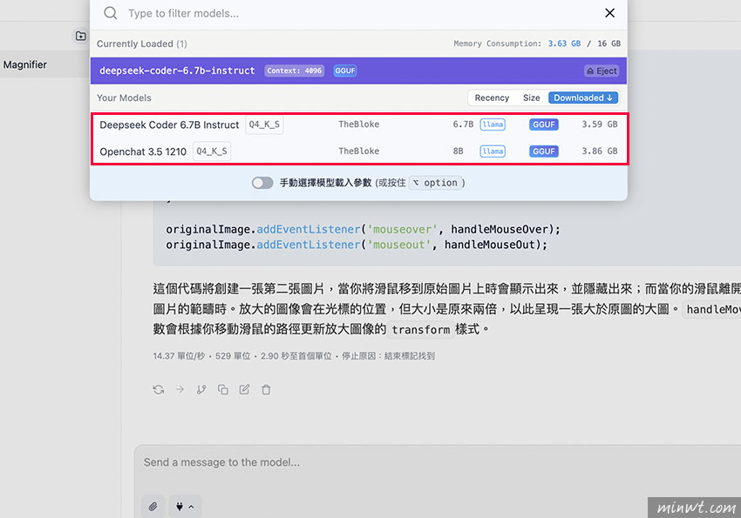Edit the message with the pencil icon

244,390
